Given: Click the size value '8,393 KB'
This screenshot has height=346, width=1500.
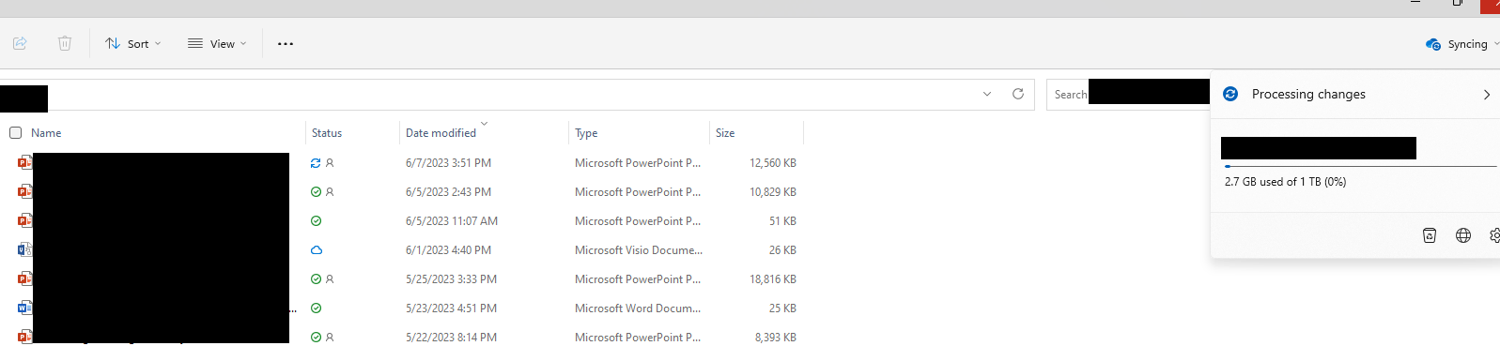Looking at the screenshot, I should (x=776, y=338).
